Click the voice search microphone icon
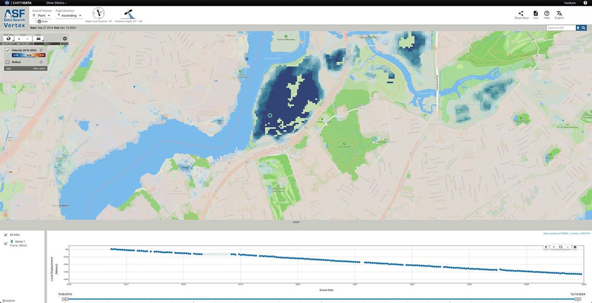The image size is (592, 303). (x=578, y=28)
